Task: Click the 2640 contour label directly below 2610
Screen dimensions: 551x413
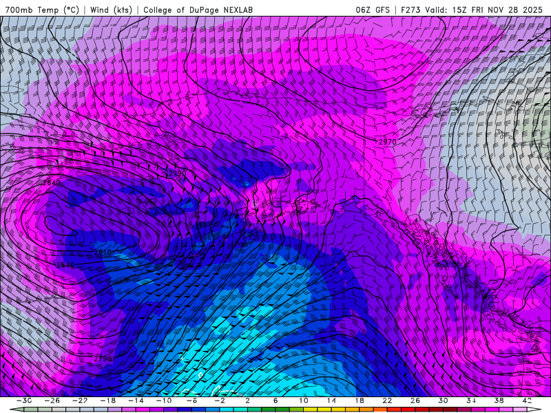Action: pos(65,265)
